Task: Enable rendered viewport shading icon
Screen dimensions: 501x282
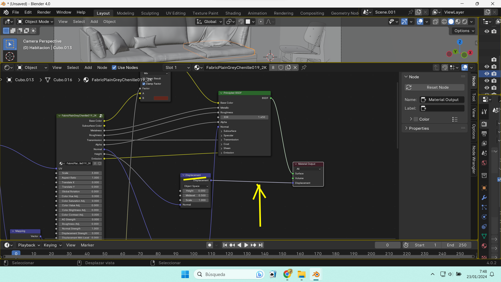Action: coord(465,22)
